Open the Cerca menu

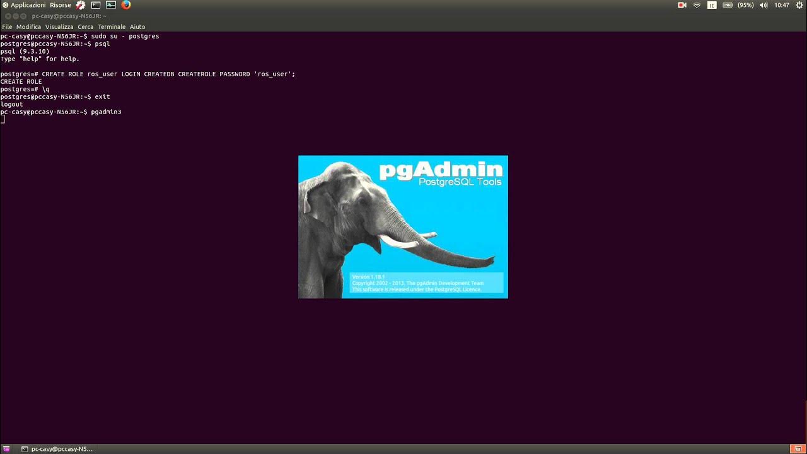click(x=86, y=27)
